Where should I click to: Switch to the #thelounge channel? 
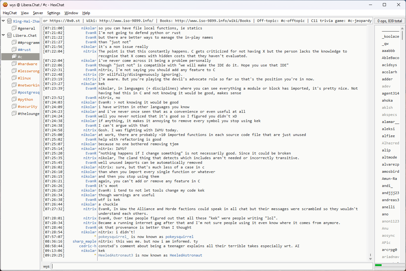(28, 114)
